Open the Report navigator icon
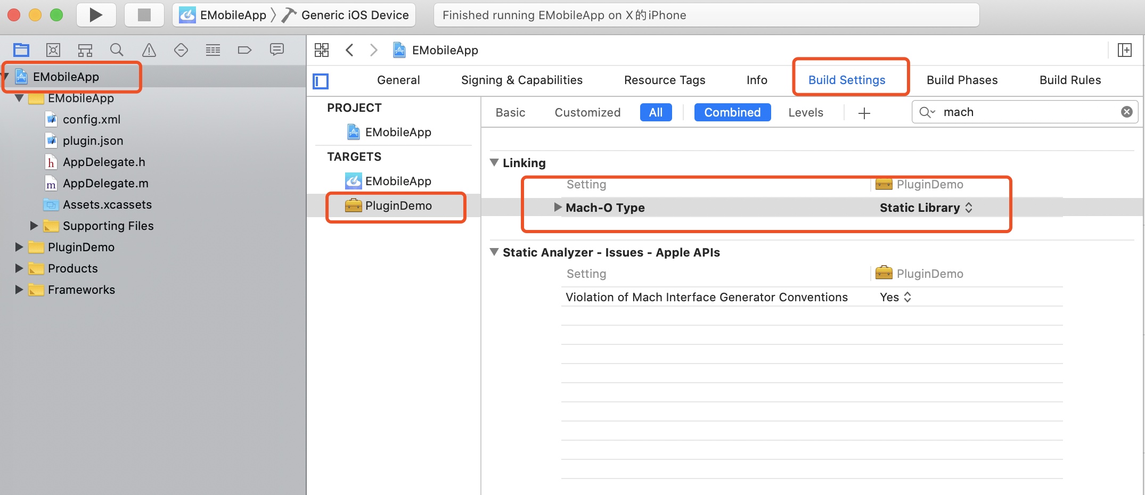The height and width of the screenshot is (495, 1145). 277,50
